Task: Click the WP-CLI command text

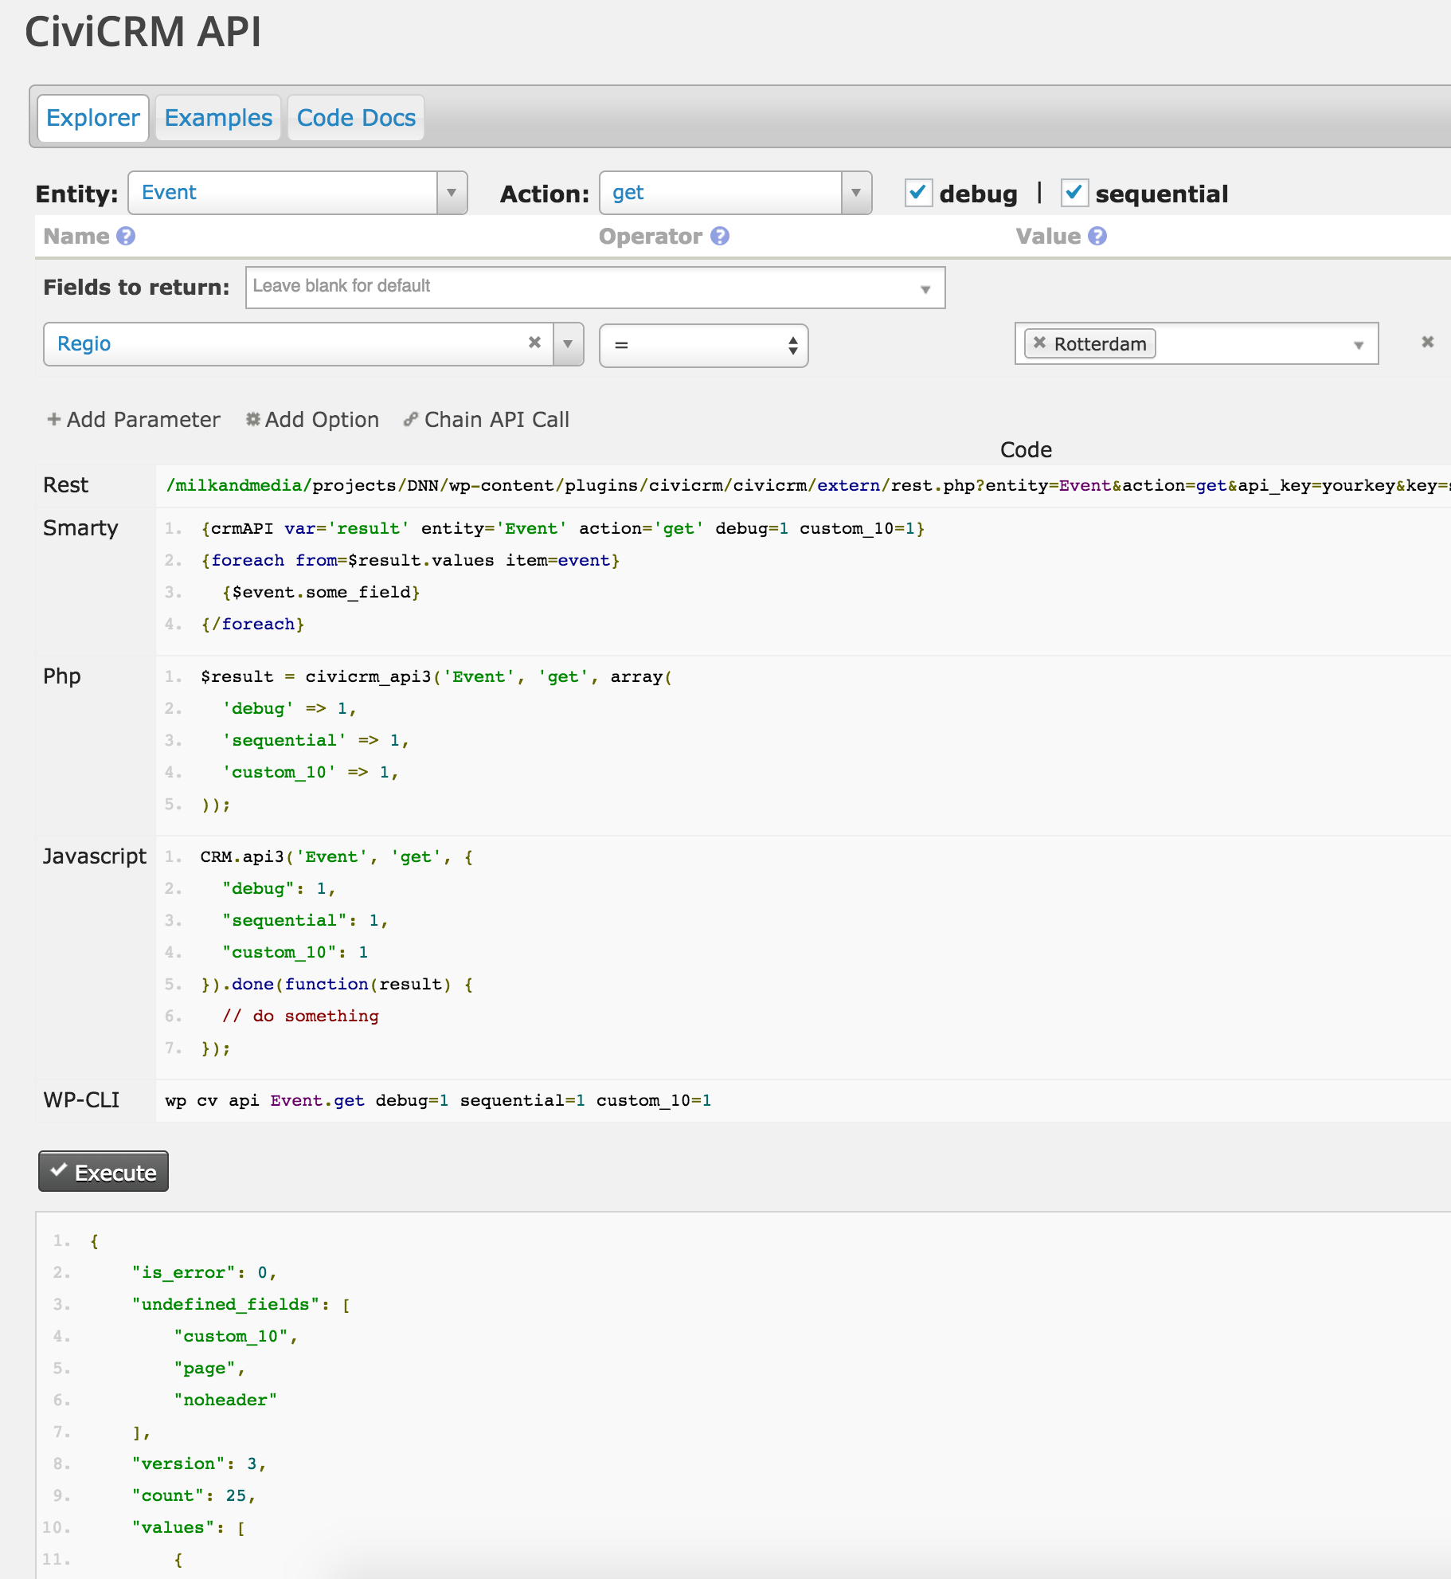Action: point(438,1101)
